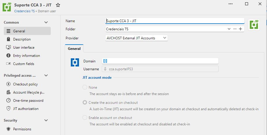267x135 pixels.
Task: Open the JIT authorization section
Action: pyautogui.click(x=27, y=109)
